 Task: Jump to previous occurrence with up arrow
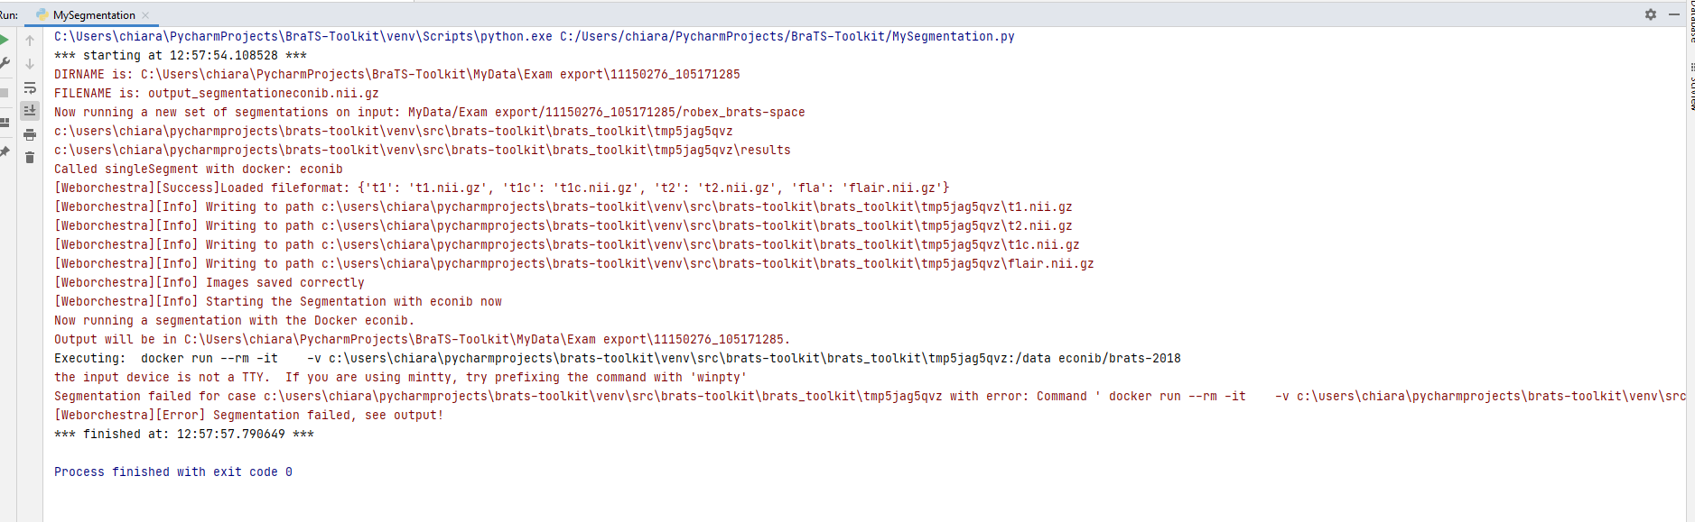(30, 41)
